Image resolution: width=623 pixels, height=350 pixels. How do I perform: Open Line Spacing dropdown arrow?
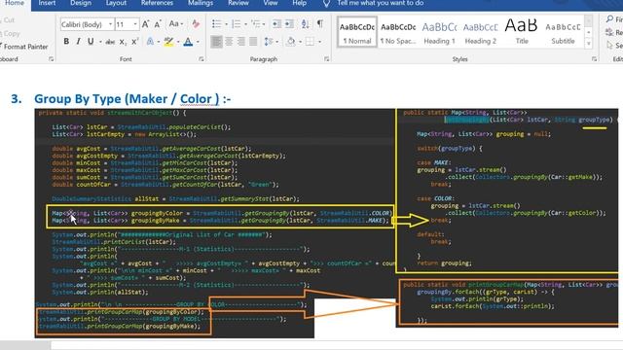click(x=276, y=42)
